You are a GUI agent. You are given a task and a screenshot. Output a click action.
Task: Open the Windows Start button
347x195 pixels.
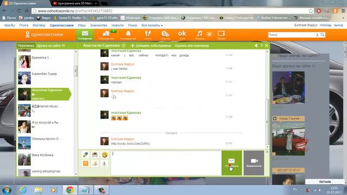[x=7, y=190]
